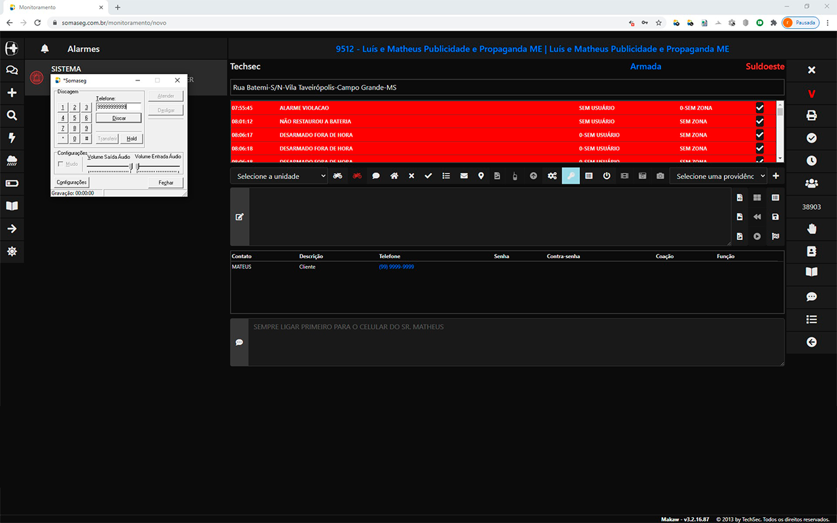
Task: Click the printer icon in right sidebar
Action: tap(811, 116)
